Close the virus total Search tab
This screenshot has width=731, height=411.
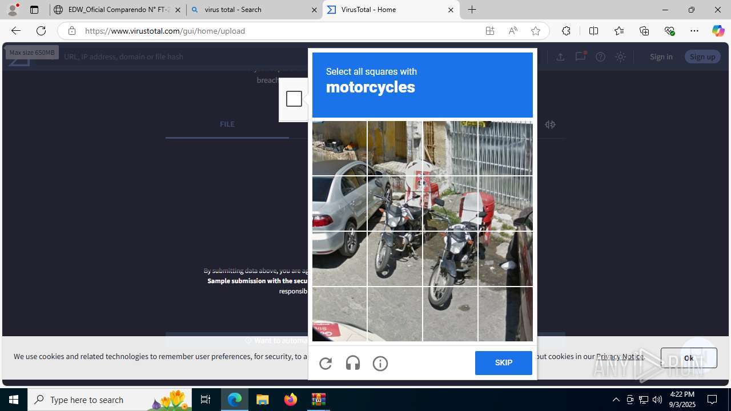[x=314, y=10]
